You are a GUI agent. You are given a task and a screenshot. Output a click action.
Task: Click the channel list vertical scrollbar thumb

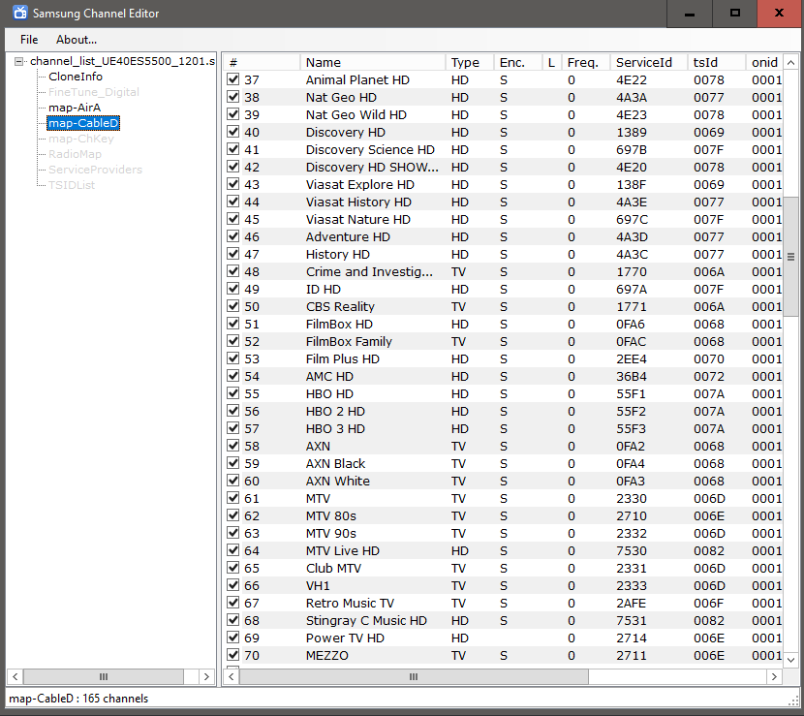(x=790, y=256)
